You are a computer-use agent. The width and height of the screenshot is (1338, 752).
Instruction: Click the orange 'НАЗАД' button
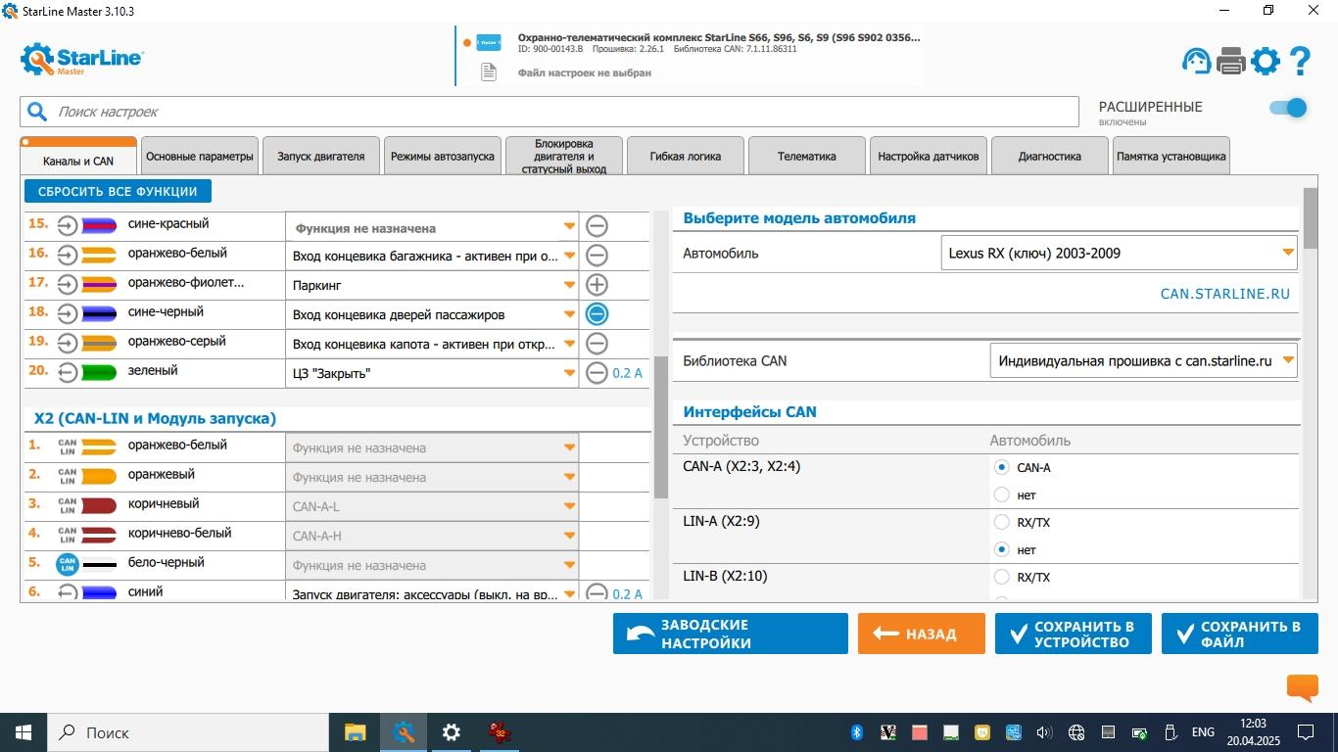921,634
